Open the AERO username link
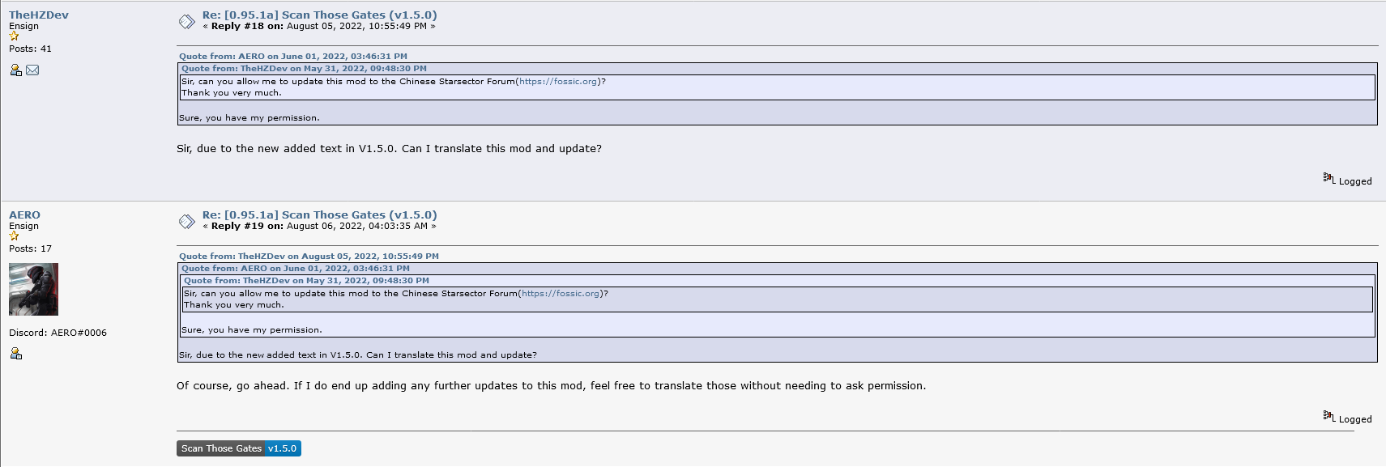The image size is (1386, 467). (x=24, y=214)
